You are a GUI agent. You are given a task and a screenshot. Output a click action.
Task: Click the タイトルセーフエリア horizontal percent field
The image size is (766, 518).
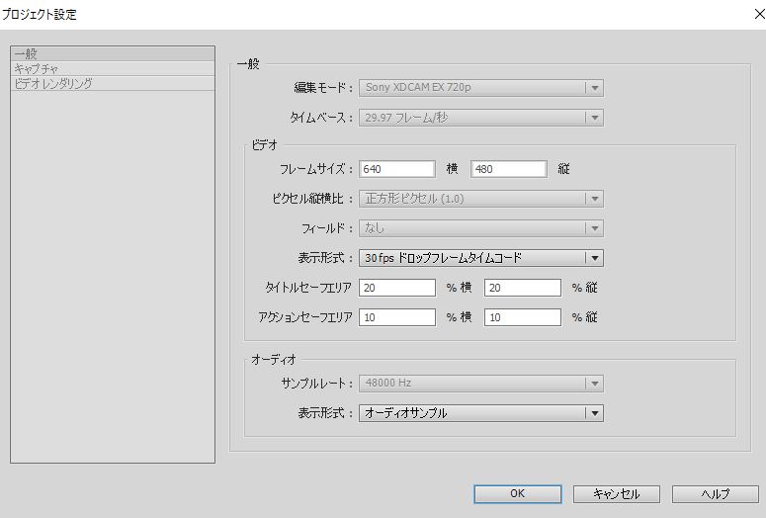(x=397, y=288)
